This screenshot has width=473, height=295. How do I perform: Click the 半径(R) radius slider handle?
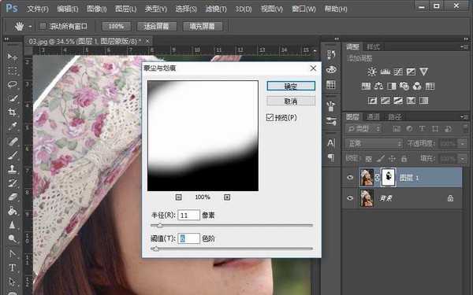[x=159, y=225]
